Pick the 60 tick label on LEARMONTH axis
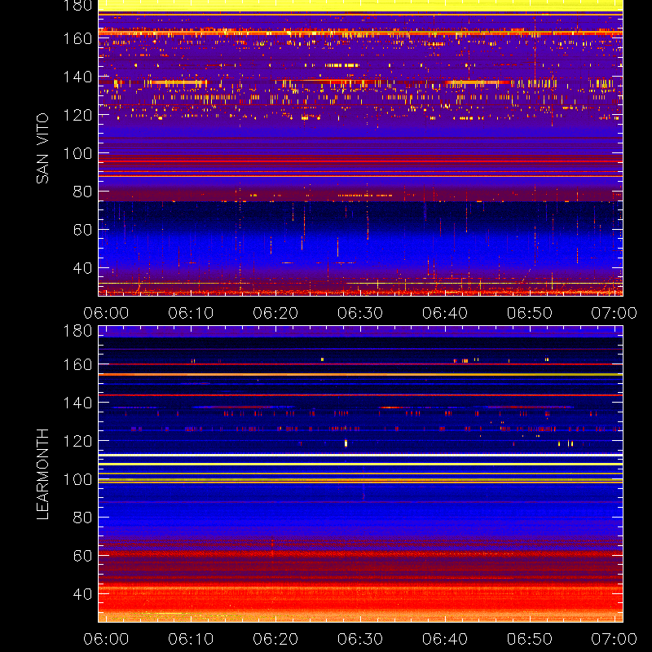The image size is (652, 652). [x=82, y=556]
